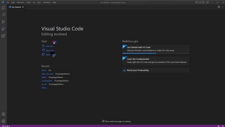Viewport: 225px width, 127px height.
Task: Open the Manage gear menu
Action: pyautogui.click(x=4, y=121)
